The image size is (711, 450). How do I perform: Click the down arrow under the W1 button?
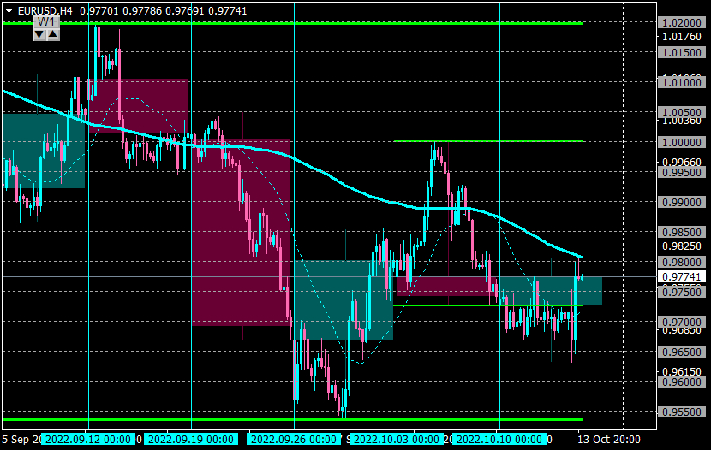click(39, 34)
